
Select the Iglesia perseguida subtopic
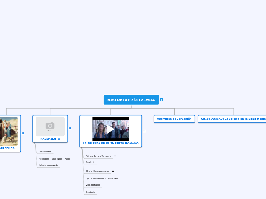pyautogui.click(x=49, y=165)
